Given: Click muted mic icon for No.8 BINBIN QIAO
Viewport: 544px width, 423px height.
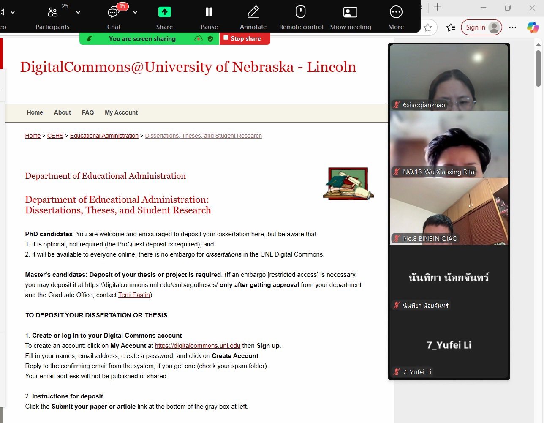Looking at the screenshot, I should [x=397, y=239].
